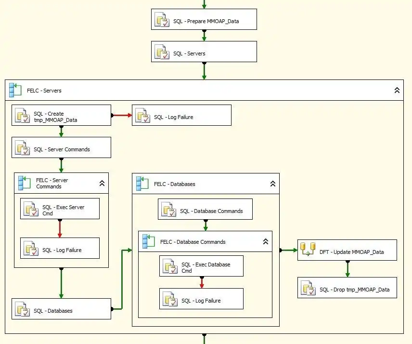The height and width of the screenshot is (344, 412).
Task: Select the "SQL - Drop tmp_MMOAP_Data" label
Action: (x=354, y=290)
